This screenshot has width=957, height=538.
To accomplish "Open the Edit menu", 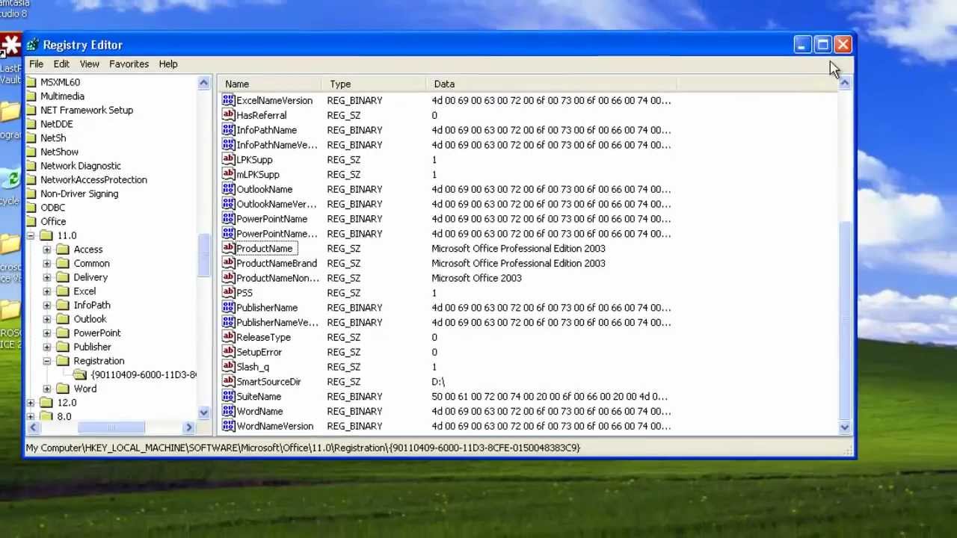I will pos(61,64).
